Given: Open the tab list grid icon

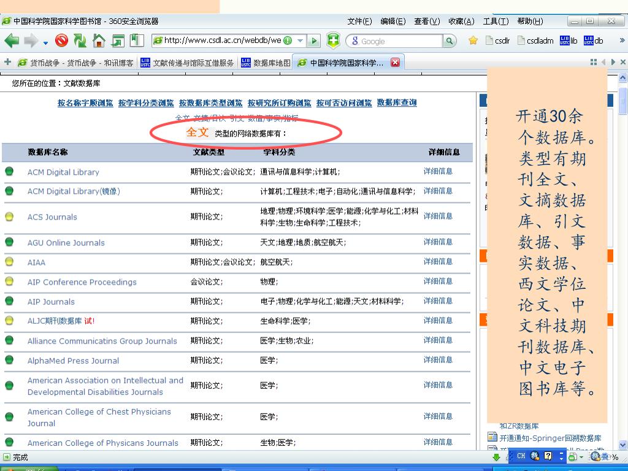Looking at the screenshot, I should point(594,62).
